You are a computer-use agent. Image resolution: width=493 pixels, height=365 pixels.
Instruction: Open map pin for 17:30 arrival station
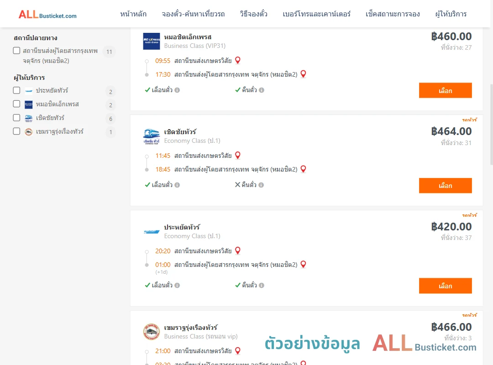tap(303, 74)
